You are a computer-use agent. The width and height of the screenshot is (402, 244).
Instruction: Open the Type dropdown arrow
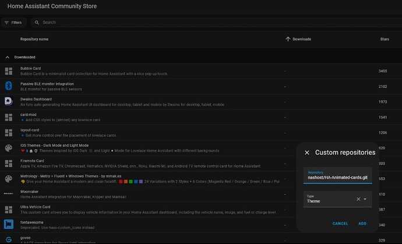pyautogui.click(x=365, y=199)
